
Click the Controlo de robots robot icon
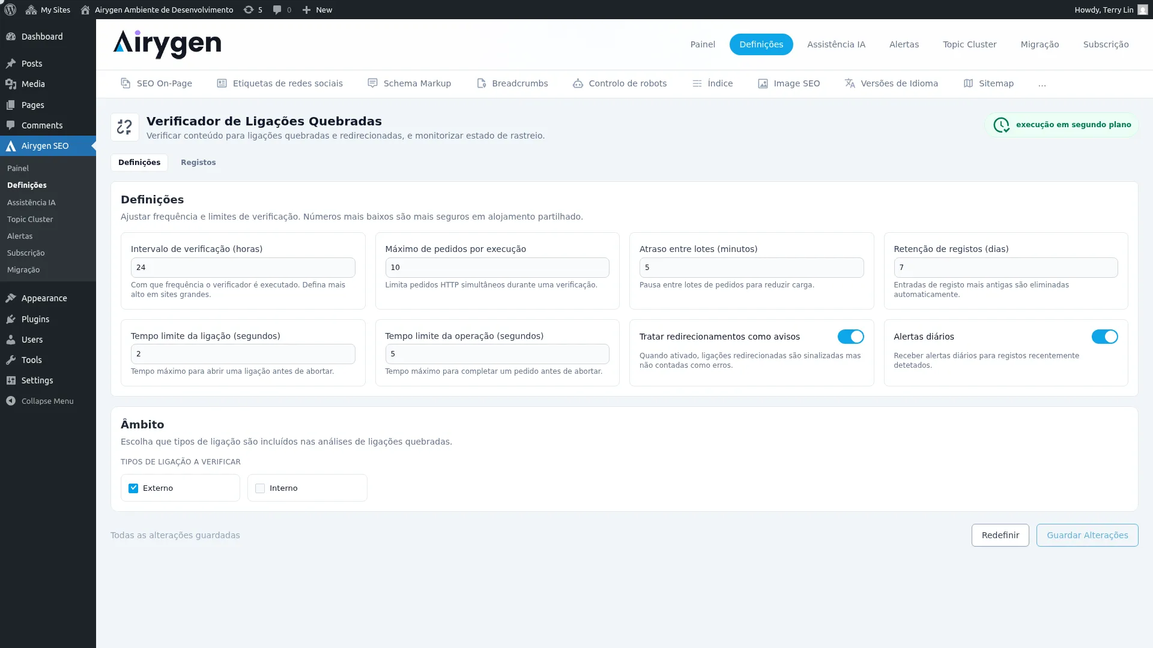[x=578, y=83]
